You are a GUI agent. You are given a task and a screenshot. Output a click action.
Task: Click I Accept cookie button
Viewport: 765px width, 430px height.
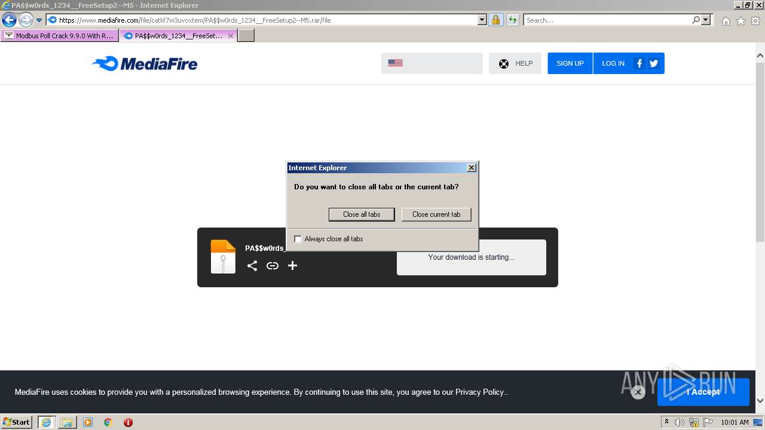(703, 392)
